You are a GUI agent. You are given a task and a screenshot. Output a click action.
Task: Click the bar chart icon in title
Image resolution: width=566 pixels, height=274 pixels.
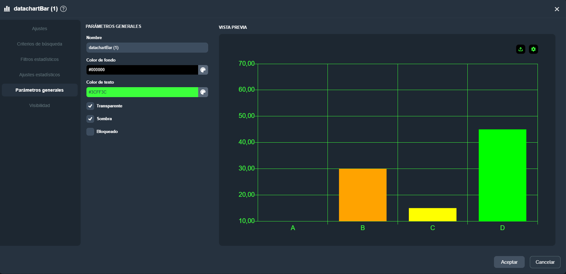(x=7, y=9)
